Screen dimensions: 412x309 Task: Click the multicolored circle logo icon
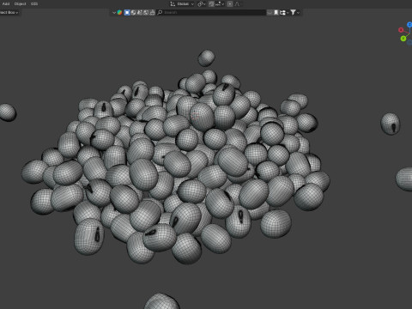[x=119, y=13]
